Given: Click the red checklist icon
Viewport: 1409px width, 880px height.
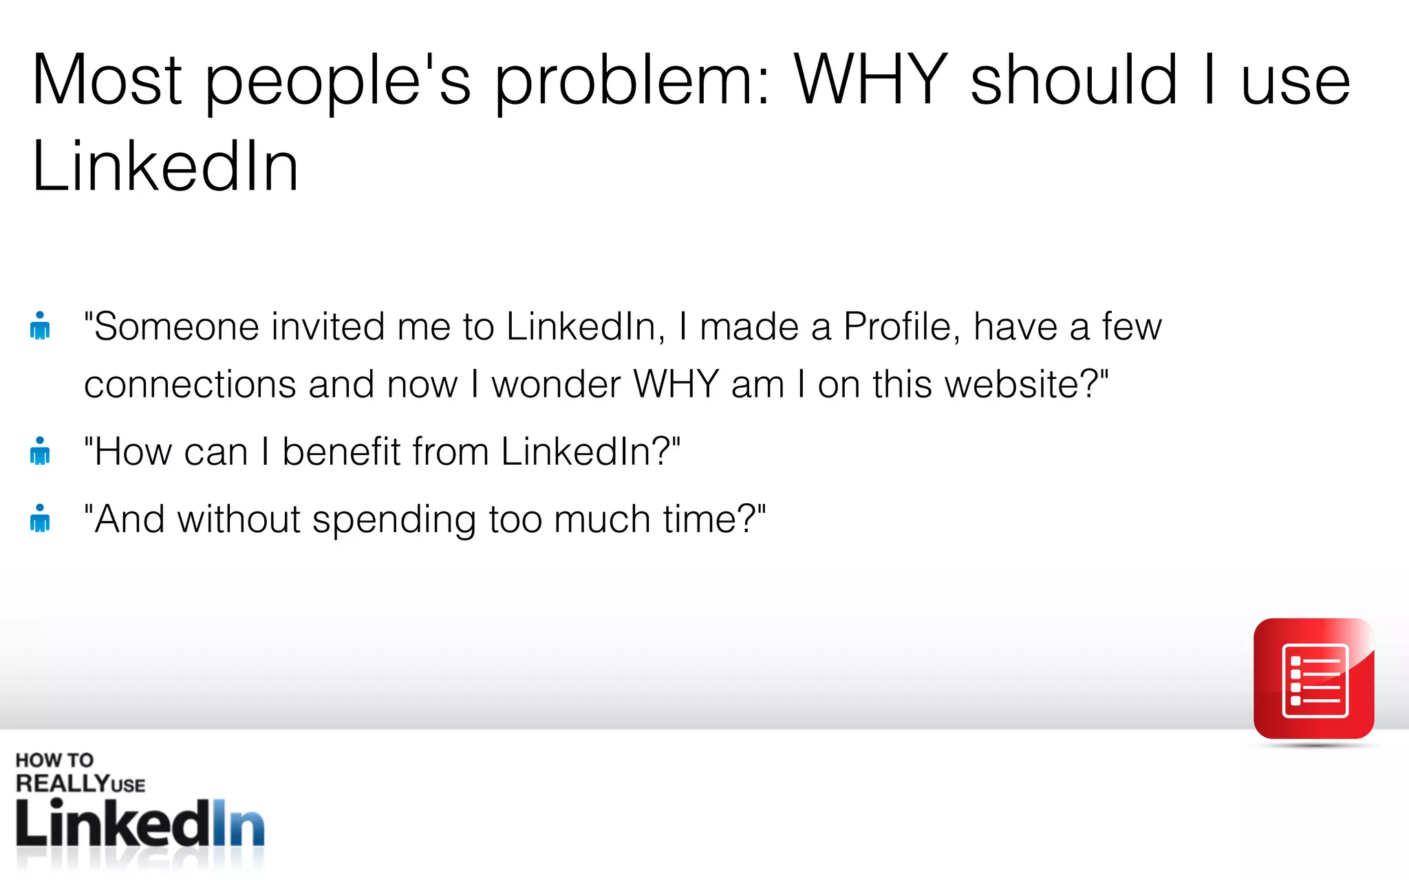Looking at the screenshot, I should coord(1313,679).
